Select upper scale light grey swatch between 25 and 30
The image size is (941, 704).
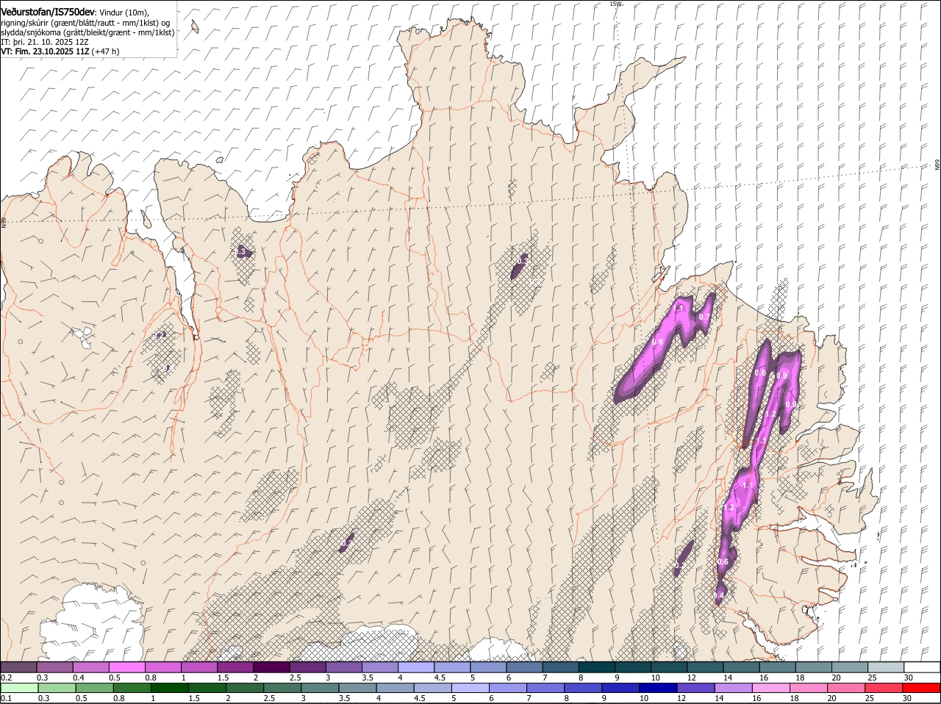885,667
